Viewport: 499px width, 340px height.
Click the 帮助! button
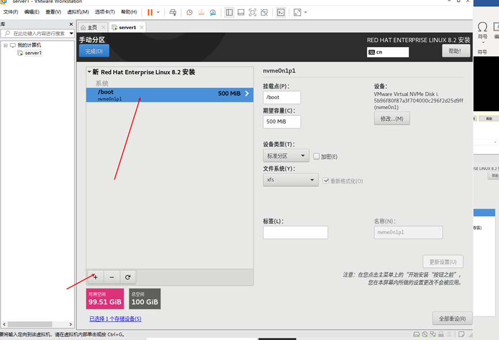456,51
